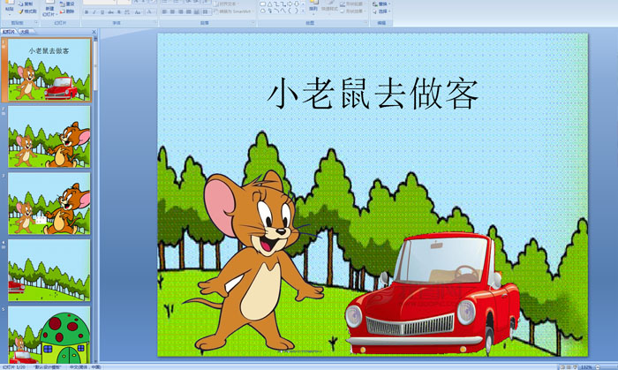Screen dimensions: 618x370
Task: Open the Drawing group dialog launcher
Action: click(x=366, y=22)
